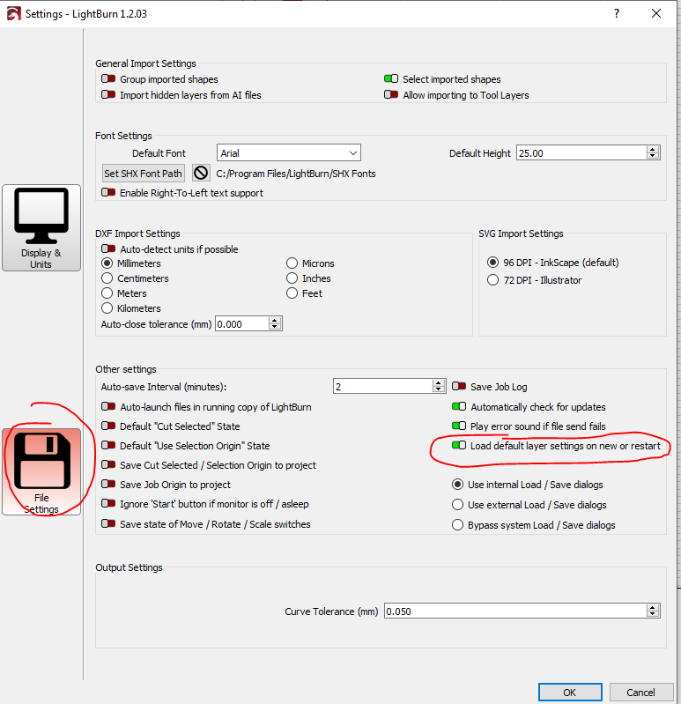This screenshot has height=704, width=681.
Task: Turn on Save Job Log switch
Action: 459,387
